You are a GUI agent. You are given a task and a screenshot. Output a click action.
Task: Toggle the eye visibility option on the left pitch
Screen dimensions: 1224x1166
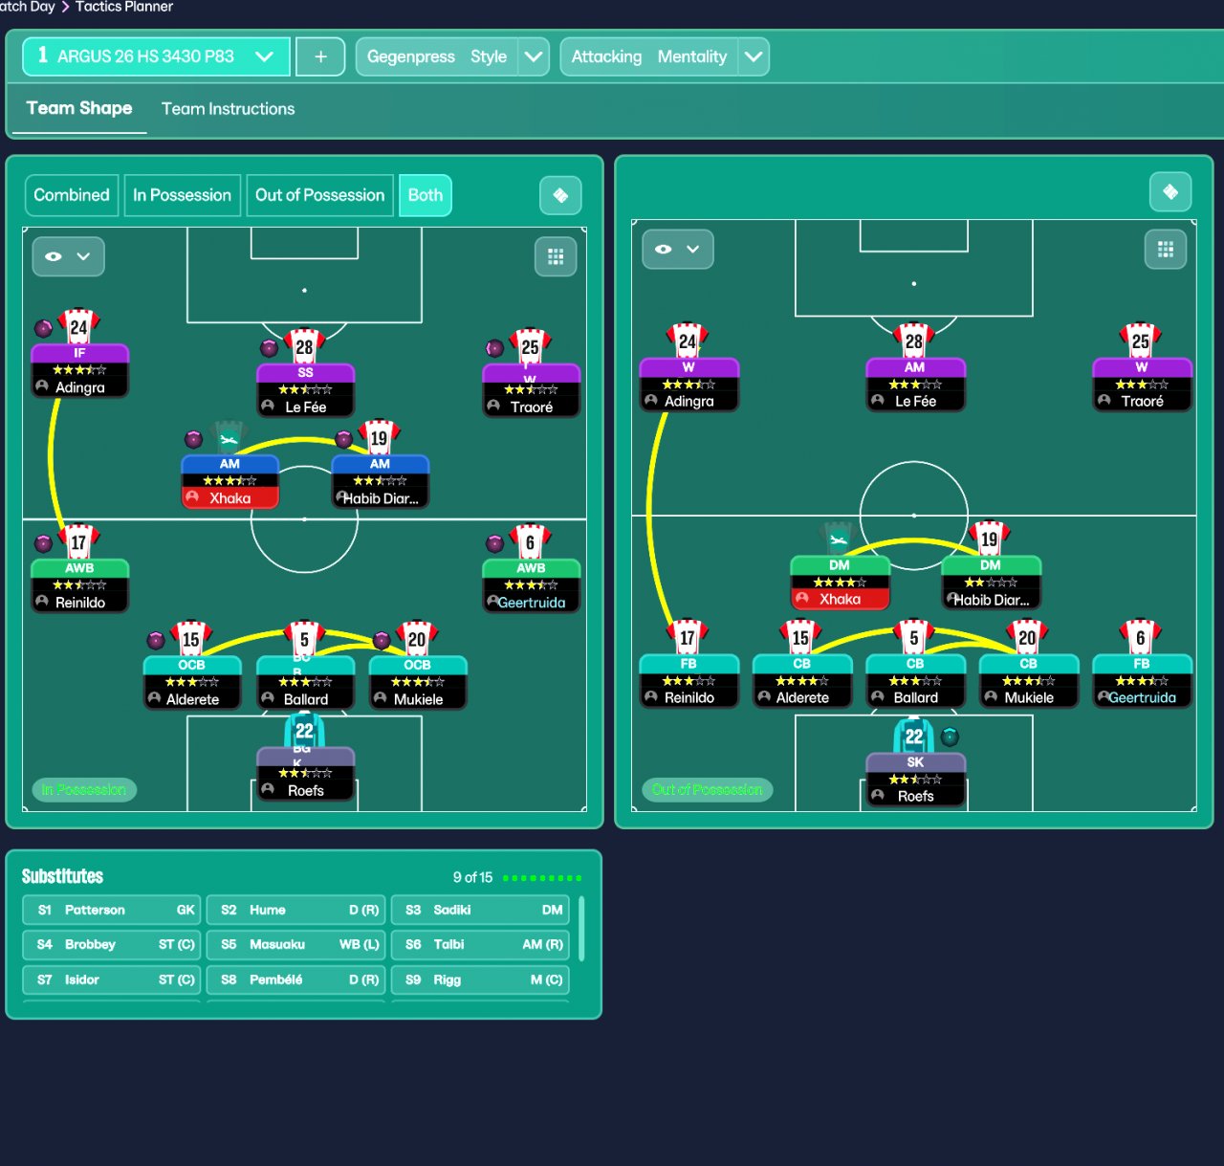[54, 256]
